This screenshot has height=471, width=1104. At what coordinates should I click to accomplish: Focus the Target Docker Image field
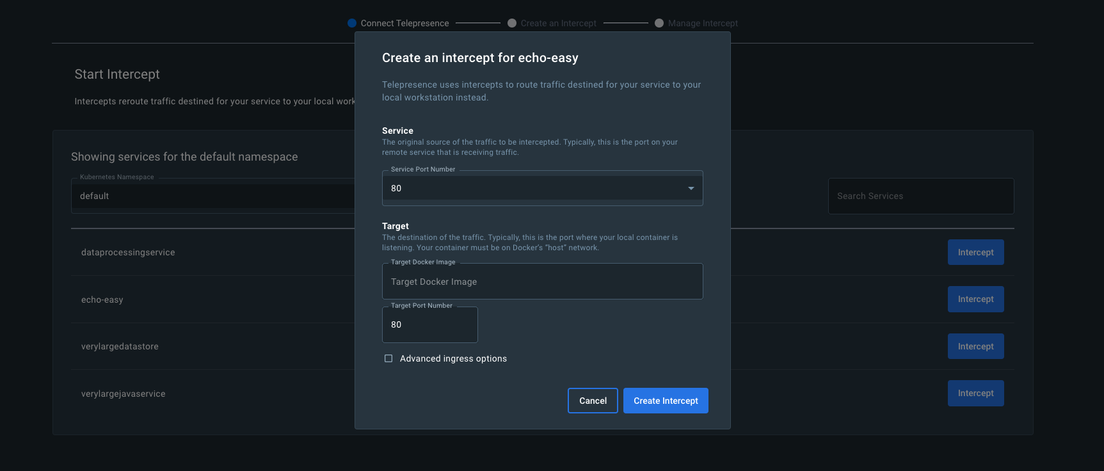click(542, 282)
